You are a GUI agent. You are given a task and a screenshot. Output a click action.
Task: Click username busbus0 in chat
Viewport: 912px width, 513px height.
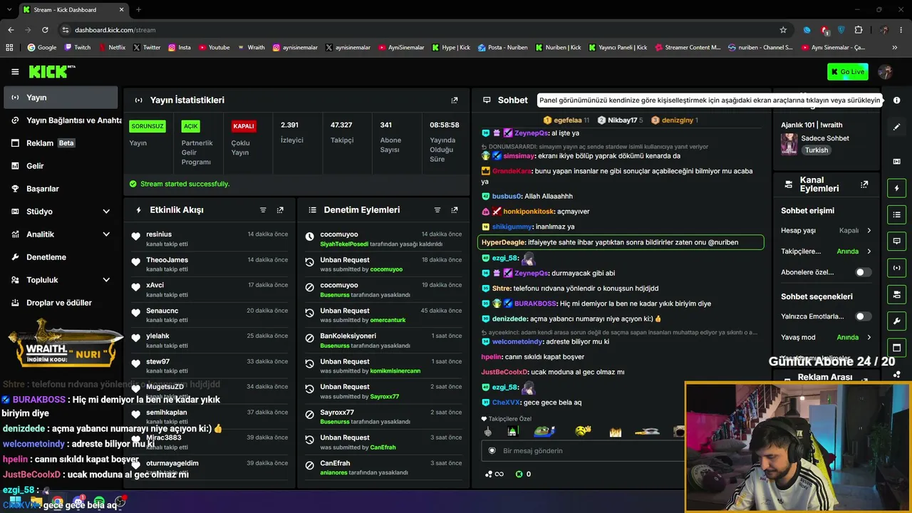[505, 196]
